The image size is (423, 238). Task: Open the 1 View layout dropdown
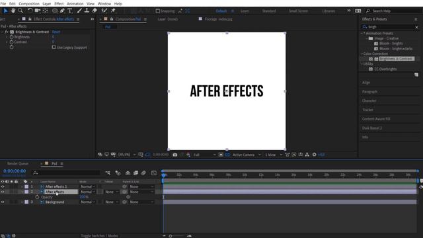[x=273, y=155]
